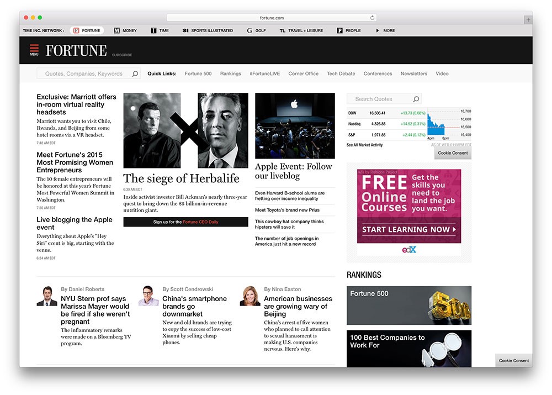This screenshot has width=552, height=395.
Task: Open Most Promising Women Entrepreneurs headline
Action: coord(75,162)
